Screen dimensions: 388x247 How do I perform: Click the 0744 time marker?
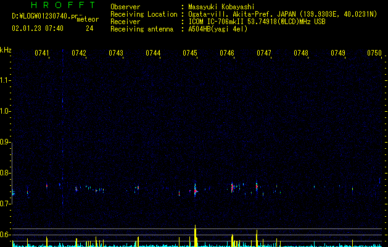tap(153, 53)
